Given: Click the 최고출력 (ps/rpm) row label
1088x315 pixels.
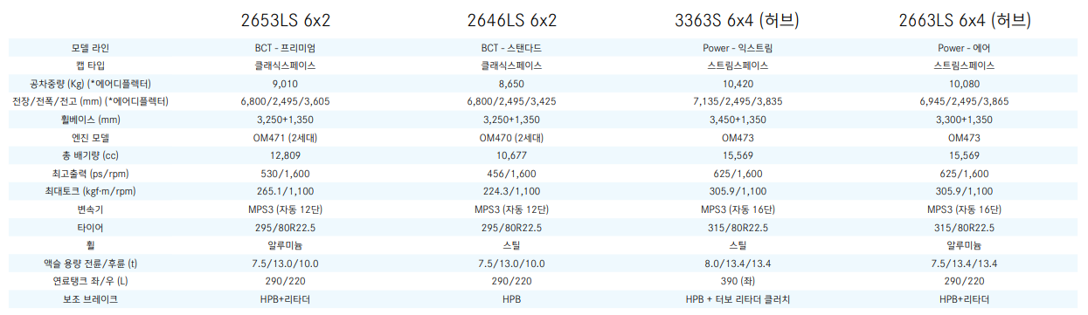Looking at the screenshot, I should click(x=91, y=174).
